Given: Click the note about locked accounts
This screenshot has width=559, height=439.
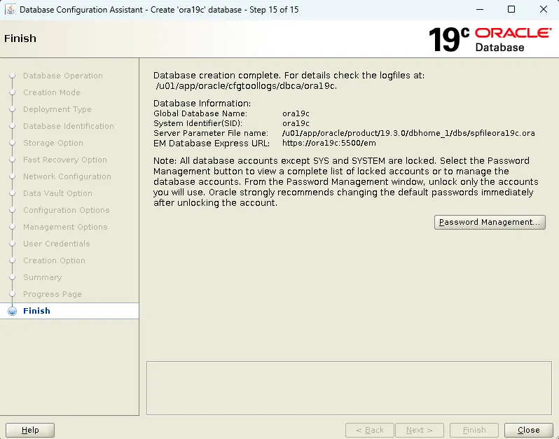Looking at the screenshot, I should 346,182.
